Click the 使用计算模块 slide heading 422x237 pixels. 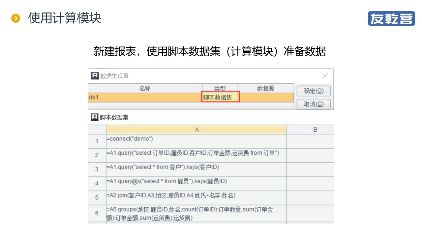pyautogui.click(x=65, y=18)
